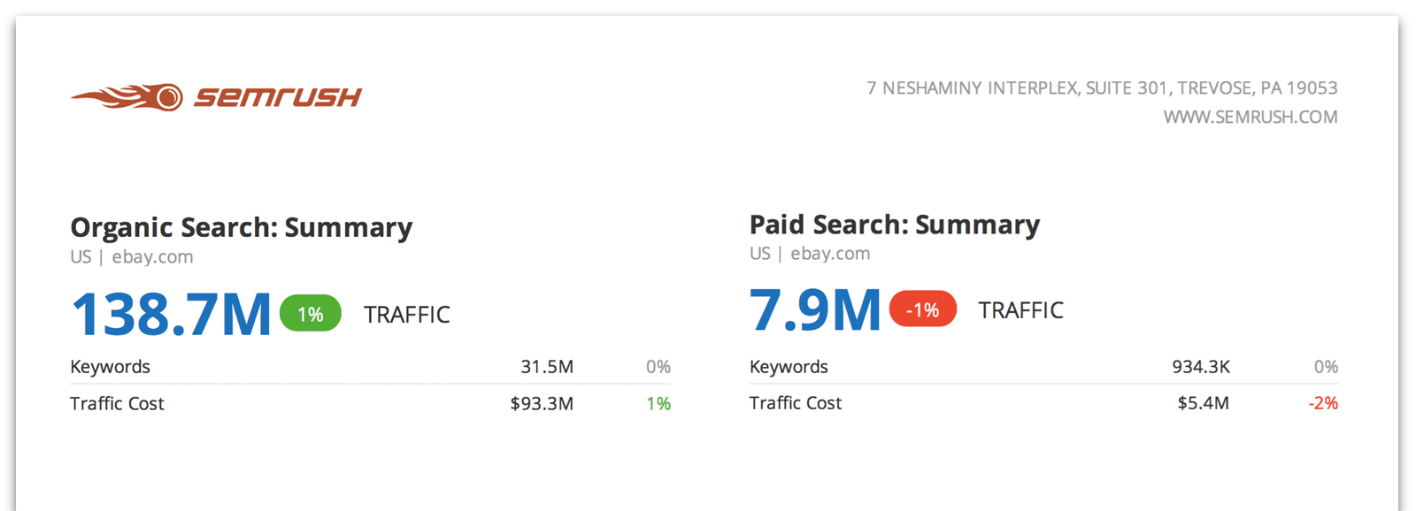Click the US | ebay.com label under Organic Search

[132, 256]
